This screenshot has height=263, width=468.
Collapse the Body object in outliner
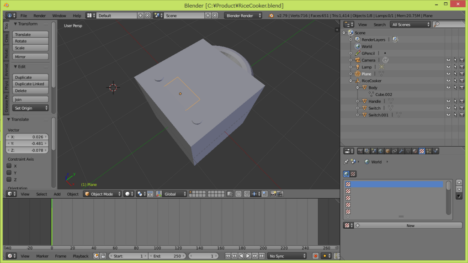tap(357, 88)
